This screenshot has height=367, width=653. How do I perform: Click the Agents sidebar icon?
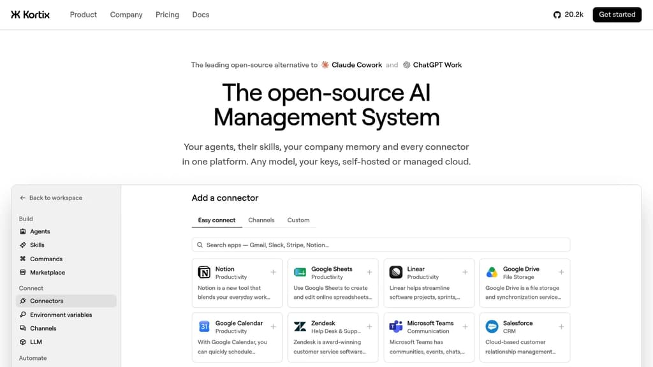point(23,231)
